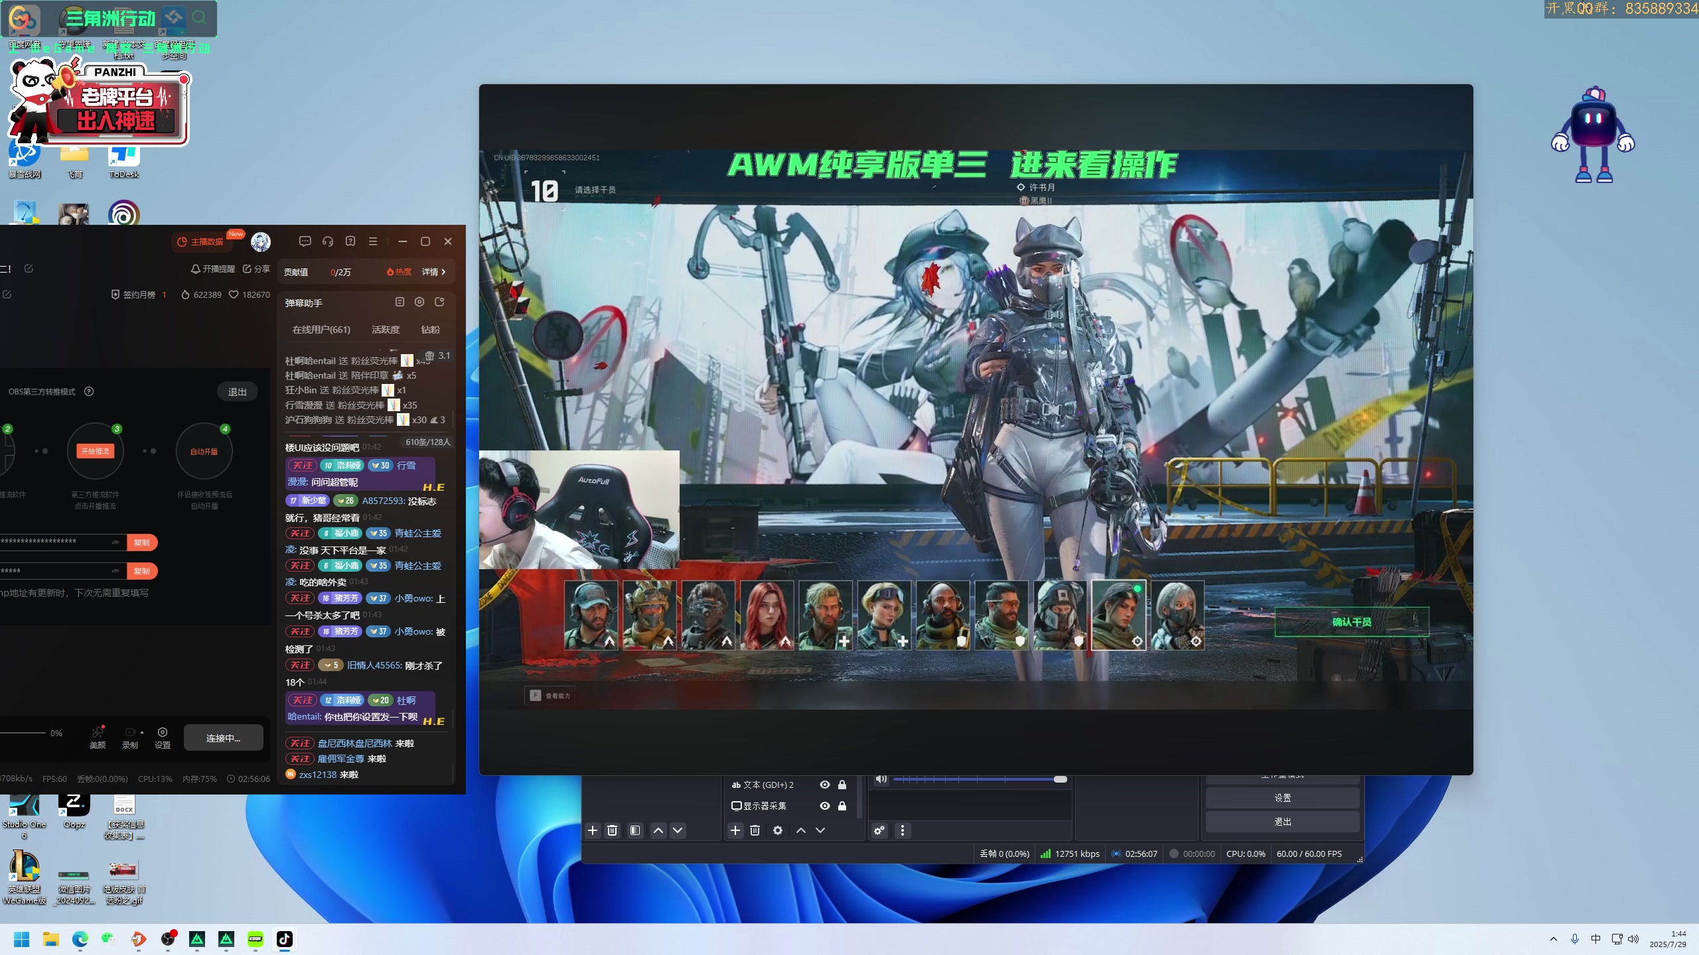Remove the selected OBS source
Image resolution: width=1699 pixels, height=955 pixels.
pyautogui.click(x=755, y=830)
